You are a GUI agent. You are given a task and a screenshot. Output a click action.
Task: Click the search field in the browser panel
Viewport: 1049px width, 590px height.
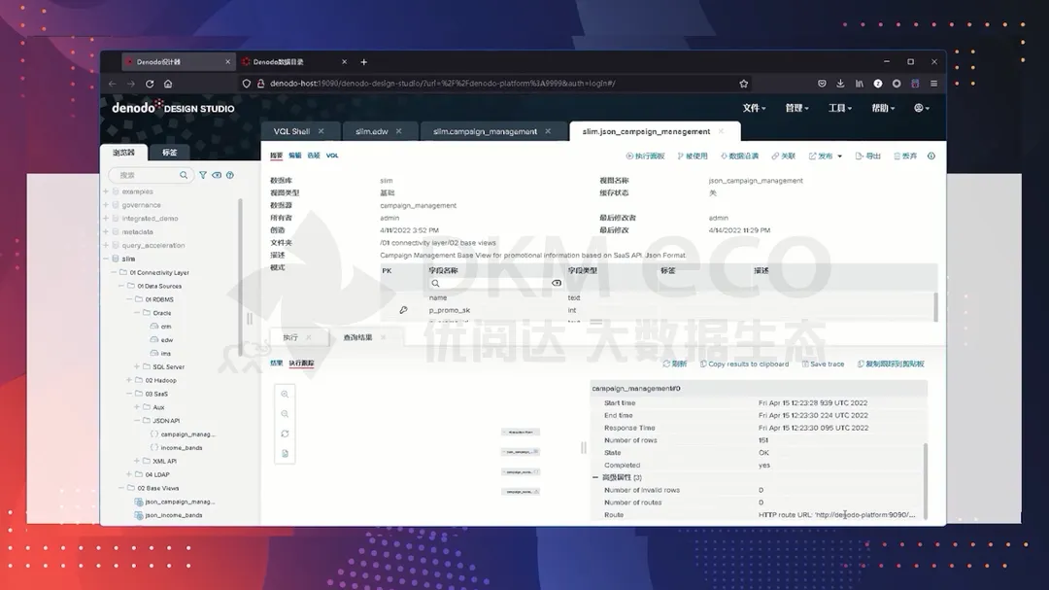point(148,175)
